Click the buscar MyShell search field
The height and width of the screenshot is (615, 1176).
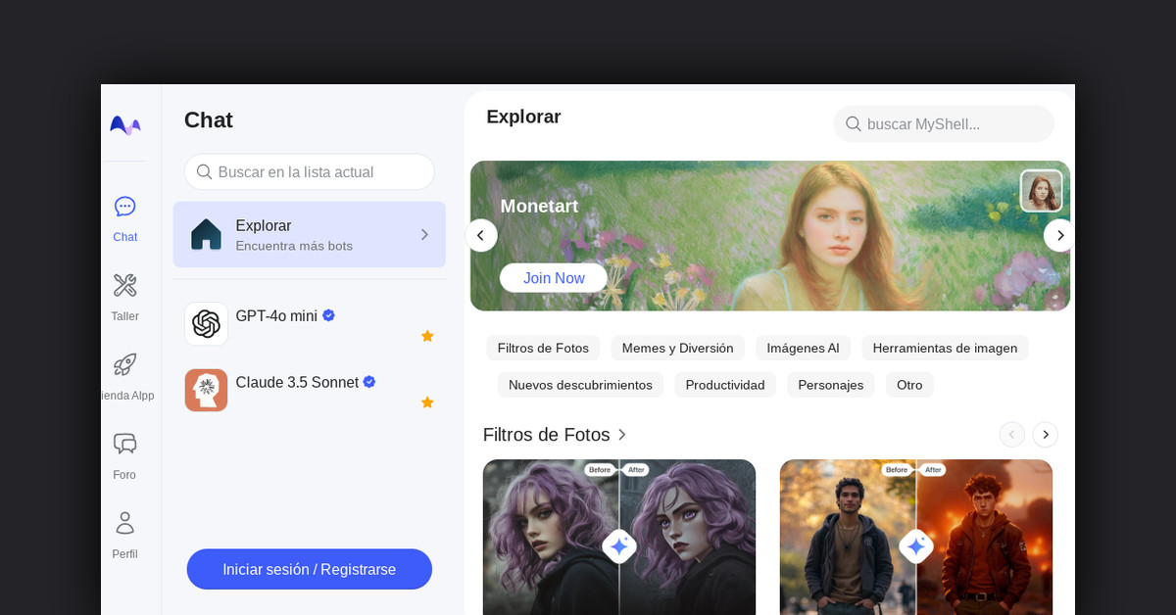943,123
